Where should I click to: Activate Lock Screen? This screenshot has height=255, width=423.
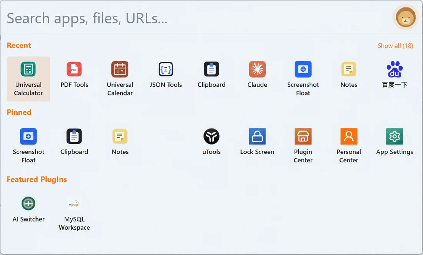(257, 142)
